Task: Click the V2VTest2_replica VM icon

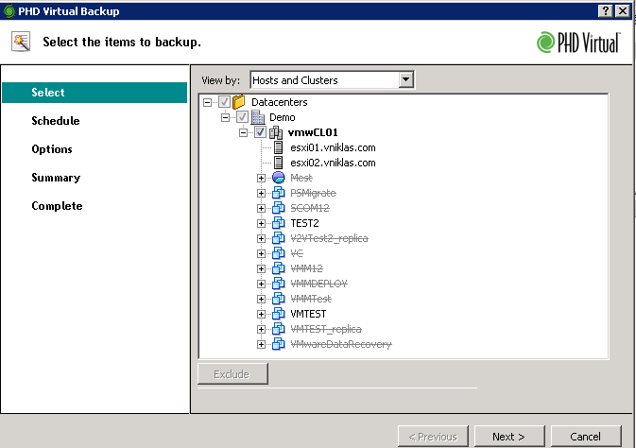Action: (x=278, y=238)
